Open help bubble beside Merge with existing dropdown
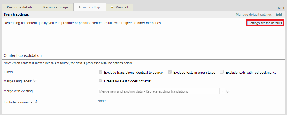 click(x=228, y=91)
